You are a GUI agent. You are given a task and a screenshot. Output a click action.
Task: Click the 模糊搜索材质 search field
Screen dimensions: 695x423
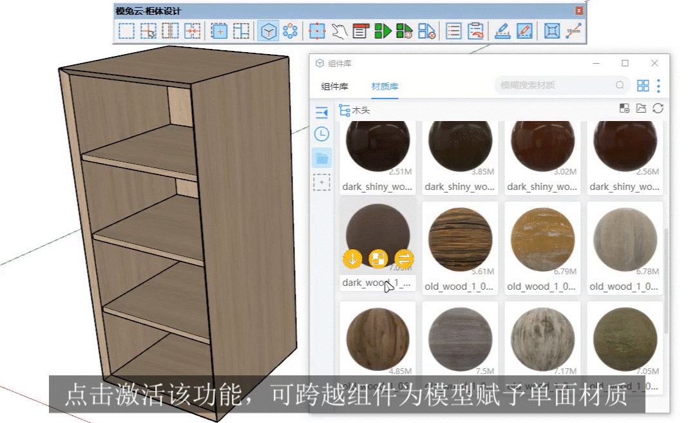(x=554, y=85)
